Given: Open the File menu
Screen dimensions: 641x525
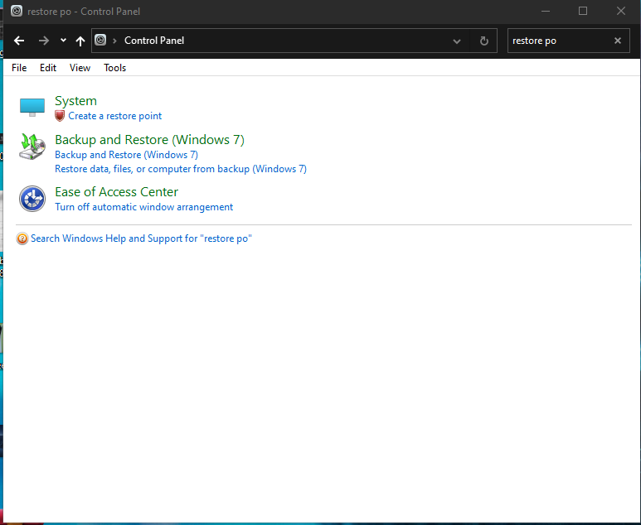Looking at the screenshot, I should point(19,68).
